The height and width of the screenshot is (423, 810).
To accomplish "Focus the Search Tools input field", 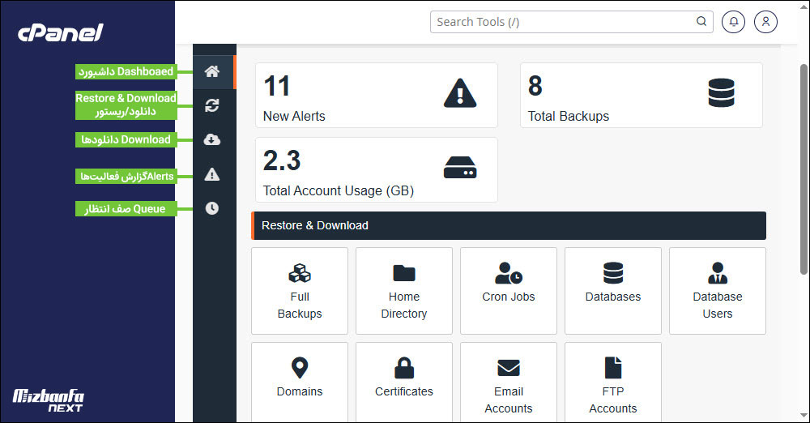I will point(559,22).
